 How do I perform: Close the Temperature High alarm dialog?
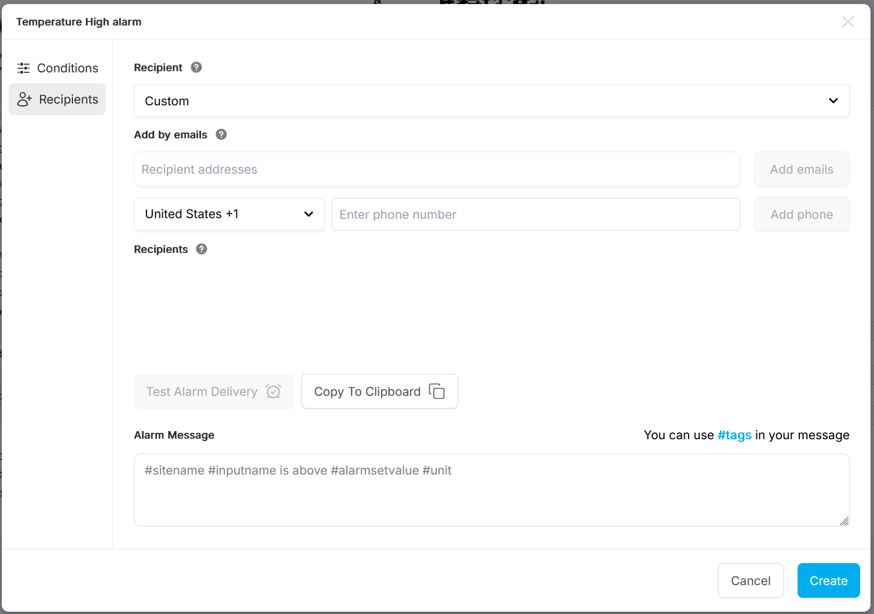pyautogui.click(x=848, y=22)
